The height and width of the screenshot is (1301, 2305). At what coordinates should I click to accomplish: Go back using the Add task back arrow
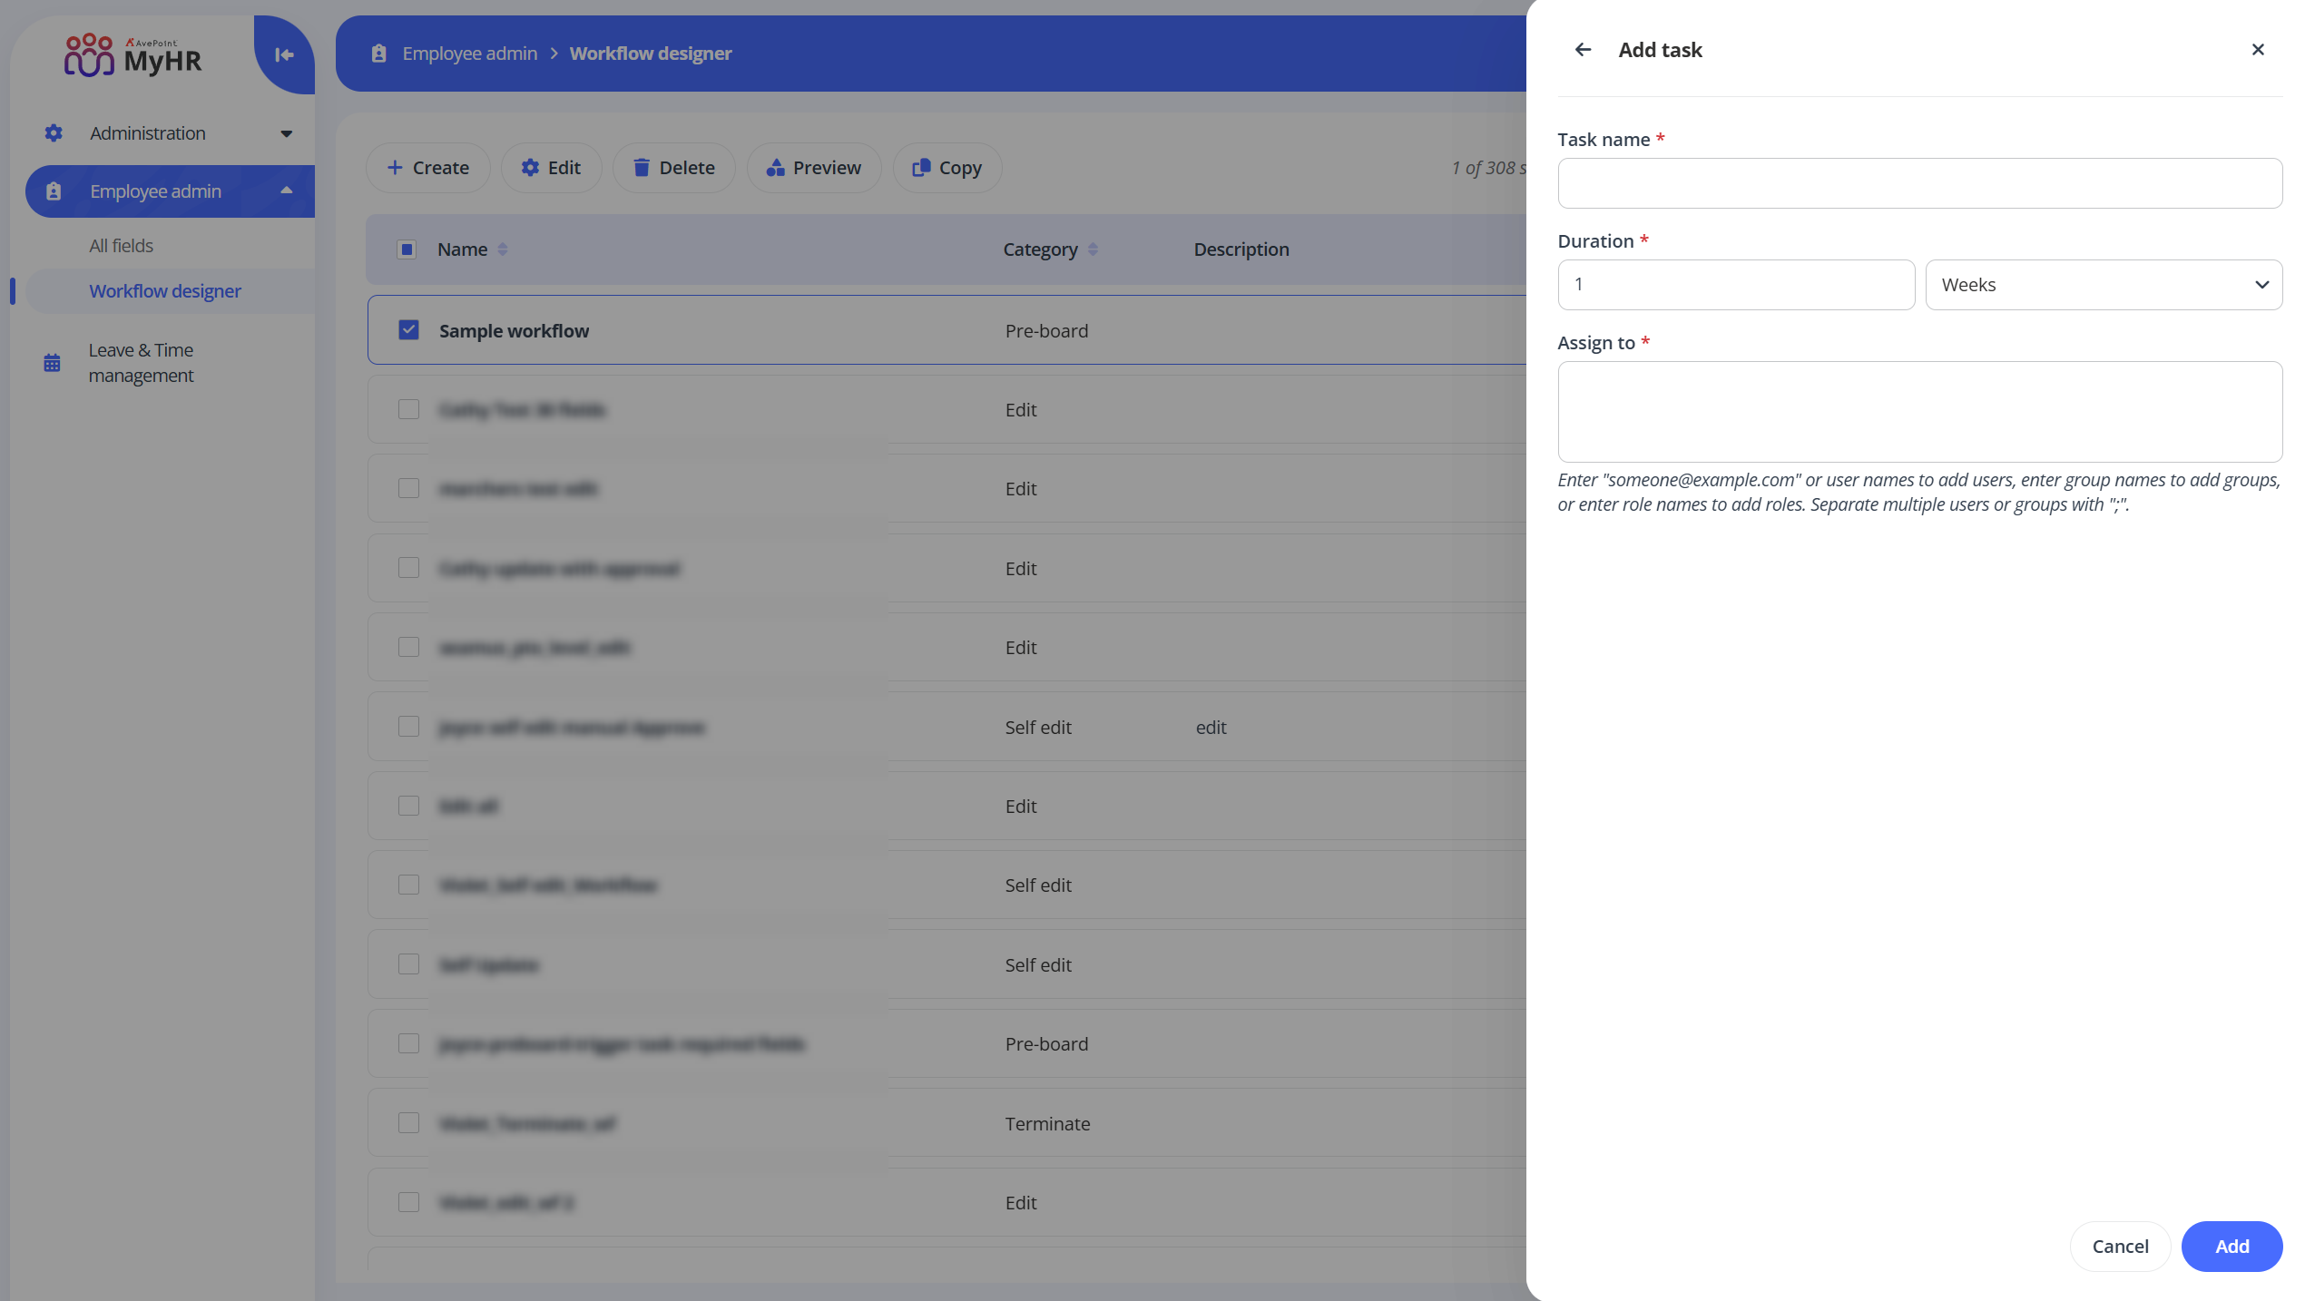1584,49
